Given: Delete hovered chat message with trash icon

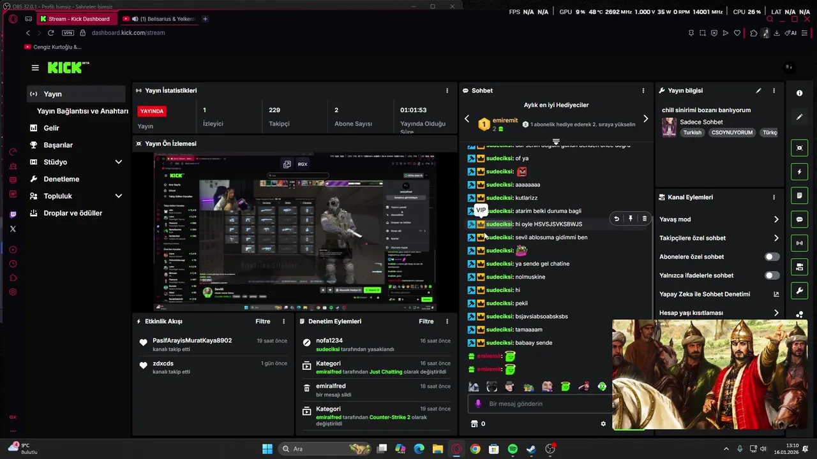Looking at the screenshot, I should 644,219.
